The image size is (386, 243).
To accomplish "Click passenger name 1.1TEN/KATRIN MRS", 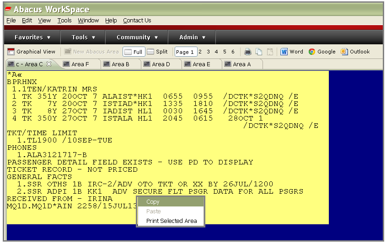I will tap(54, 89).
